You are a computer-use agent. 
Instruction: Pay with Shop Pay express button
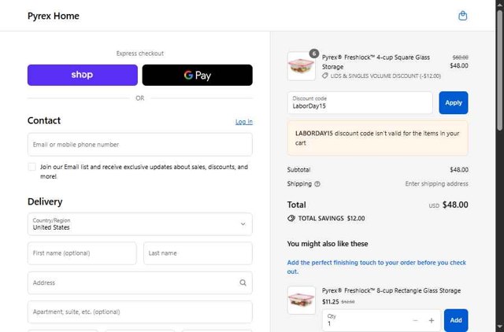[82, 76]
